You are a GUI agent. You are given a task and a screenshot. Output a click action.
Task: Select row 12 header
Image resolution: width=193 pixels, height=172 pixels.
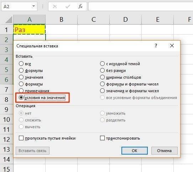pyautogui.click(x=6, y=139)
